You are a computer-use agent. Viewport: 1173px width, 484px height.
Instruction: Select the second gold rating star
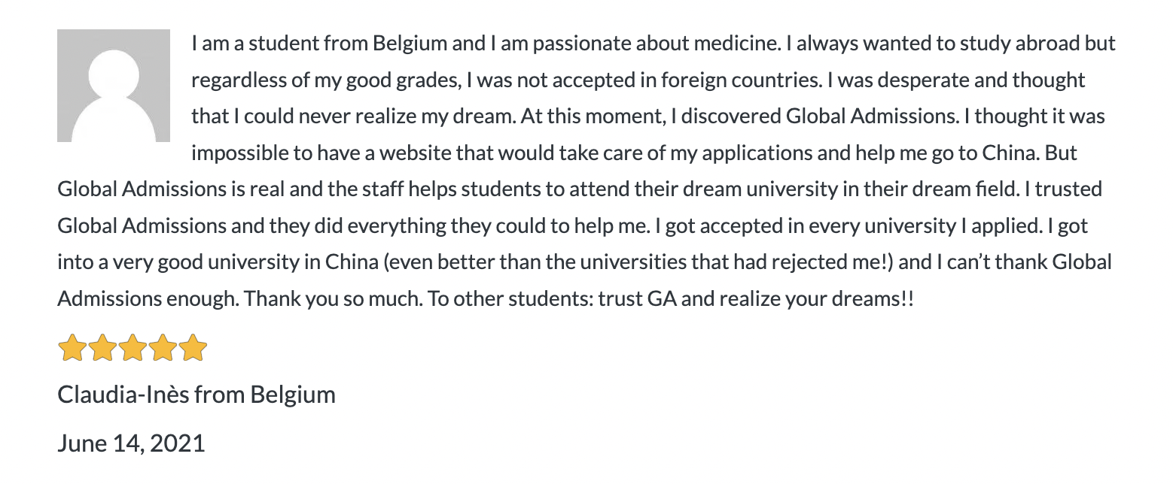(x=102, y=349)
